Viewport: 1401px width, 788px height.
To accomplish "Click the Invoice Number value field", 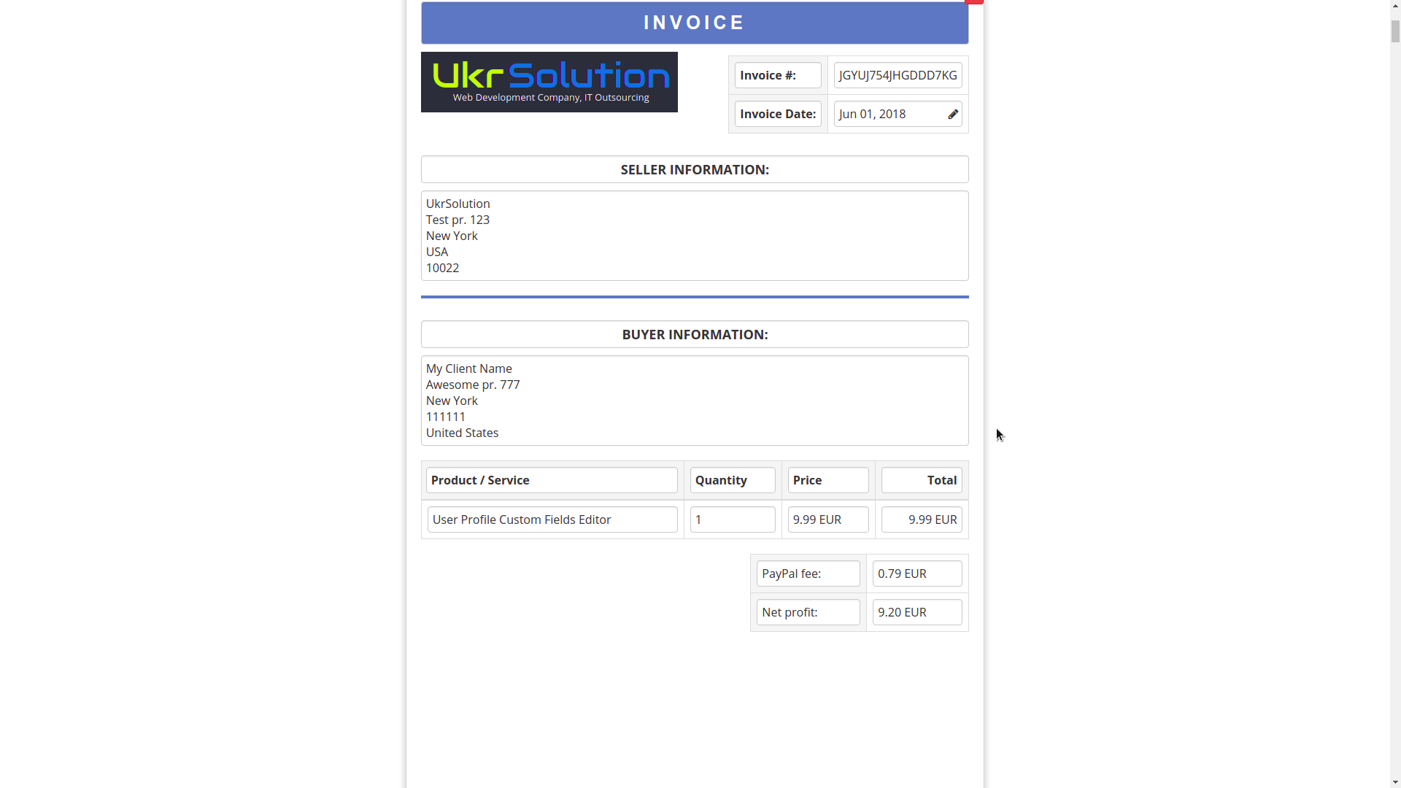I will pyautogui.click(x=898, y=75).
